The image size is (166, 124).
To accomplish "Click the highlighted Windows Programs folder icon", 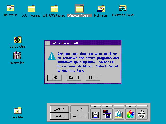I will coord(79,9).
